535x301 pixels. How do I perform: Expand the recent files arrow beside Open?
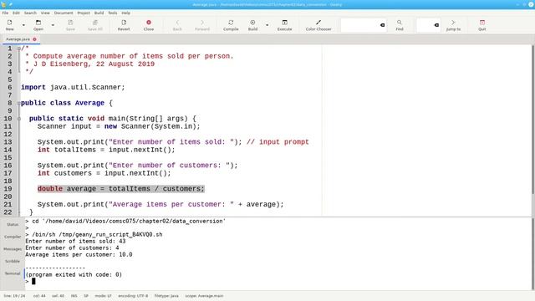[53, 25]
